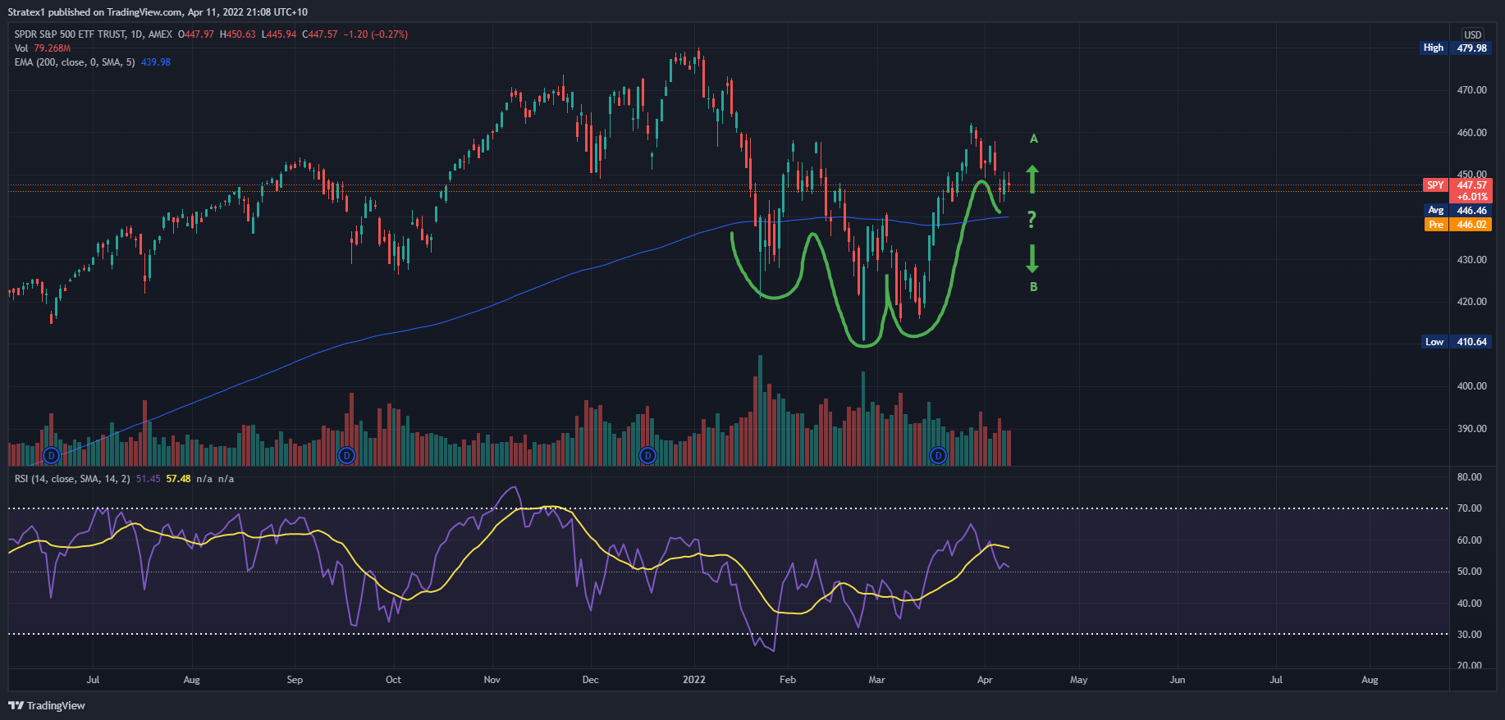Image resolution: width=1505 pixels, height=720 pixels.
Task: Click the TradingView logo at bottom
Action: tap(47, 705)
